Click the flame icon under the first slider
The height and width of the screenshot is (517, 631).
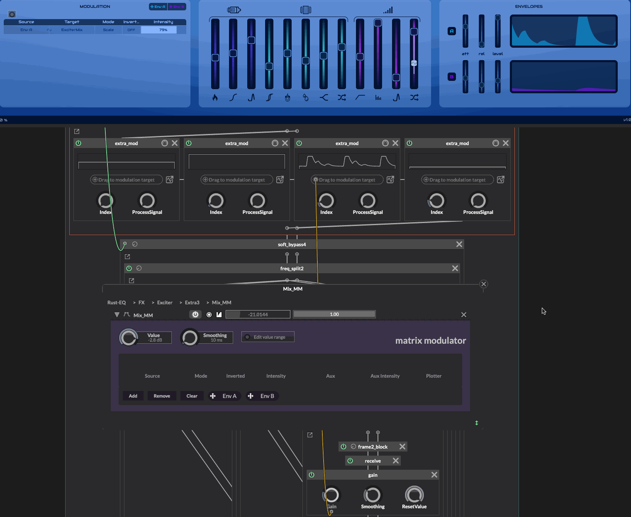[x=215, y=98]
